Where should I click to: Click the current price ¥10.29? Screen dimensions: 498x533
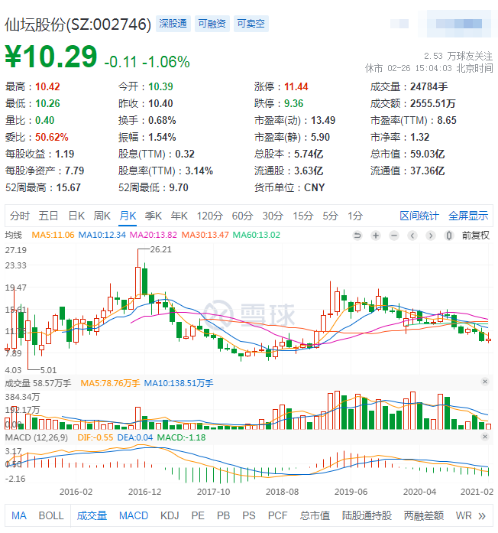click(51, 57)
